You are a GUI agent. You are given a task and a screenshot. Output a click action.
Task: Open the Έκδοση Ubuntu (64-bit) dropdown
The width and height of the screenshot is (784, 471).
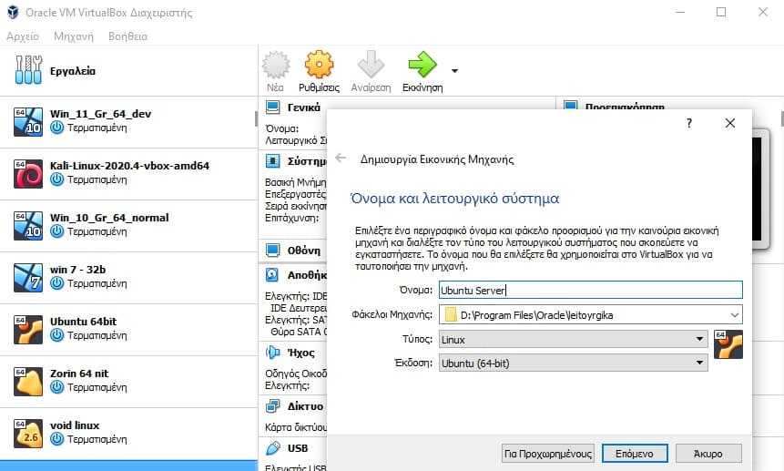pos(574,363)
